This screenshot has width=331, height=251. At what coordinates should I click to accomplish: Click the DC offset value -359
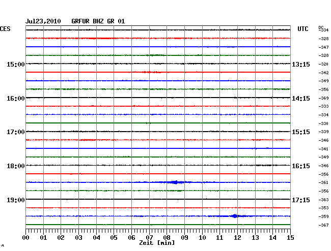coord(323,216)
